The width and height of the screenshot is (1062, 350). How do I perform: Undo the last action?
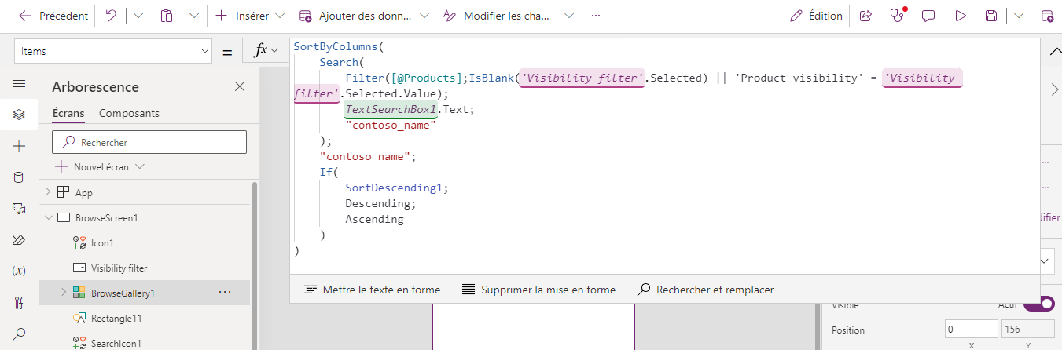[111, 16]
